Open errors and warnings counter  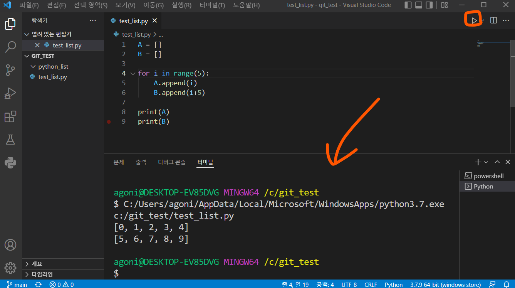pyautogui.click(x=62, y=285)
